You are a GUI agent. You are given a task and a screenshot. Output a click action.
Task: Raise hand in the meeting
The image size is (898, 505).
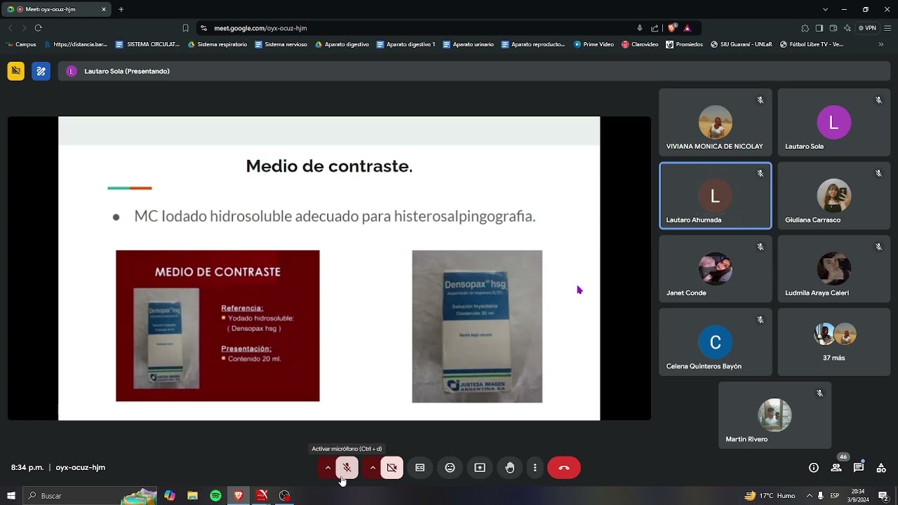coord(510,468)
